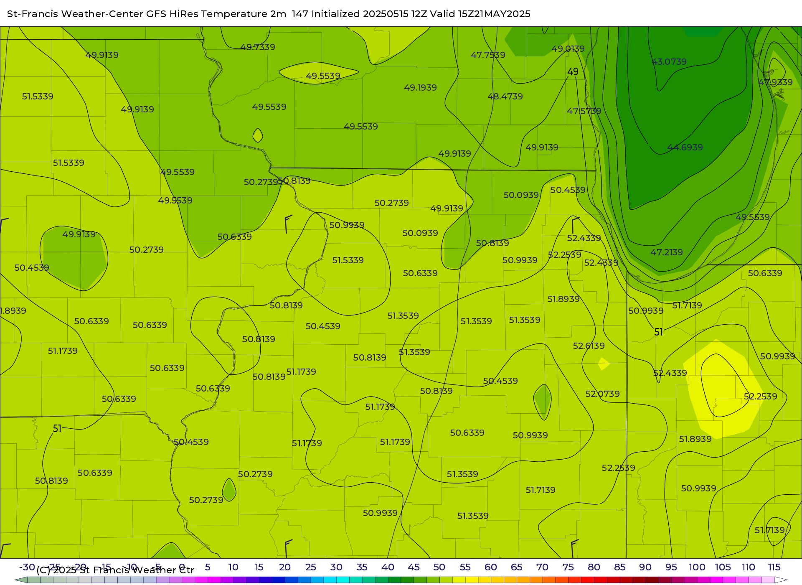Click the 49.7339 temperature reading
The height and width of the screenshot is (585, 802).
pyautogui.click(x=258, y=47)
